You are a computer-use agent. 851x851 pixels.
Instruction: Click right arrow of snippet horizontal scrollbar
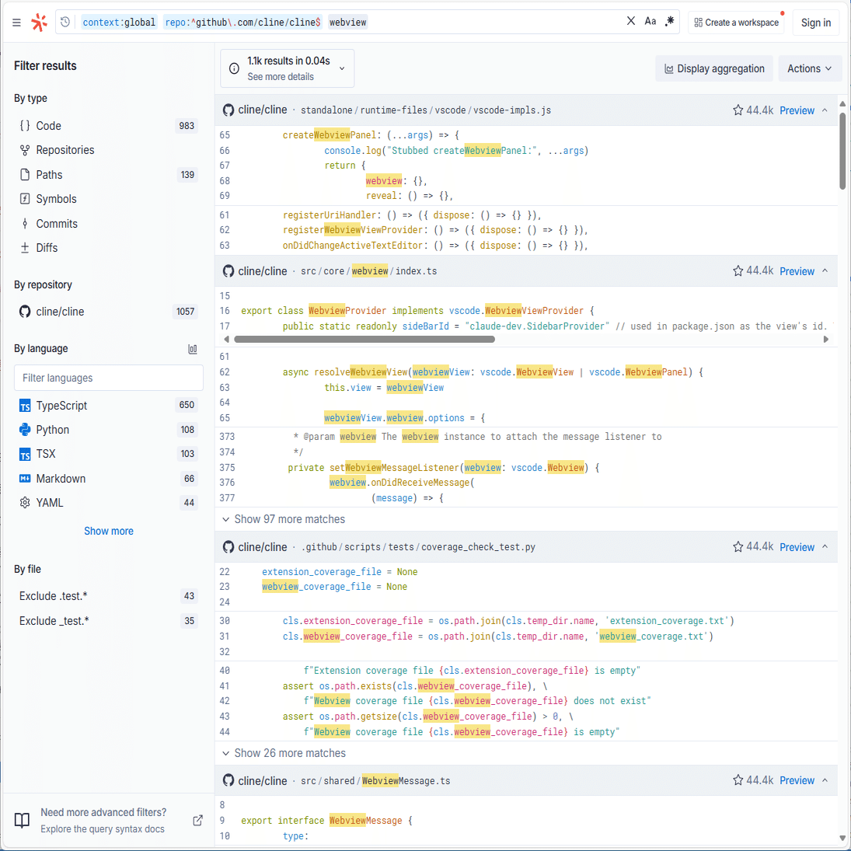(826, 339)
